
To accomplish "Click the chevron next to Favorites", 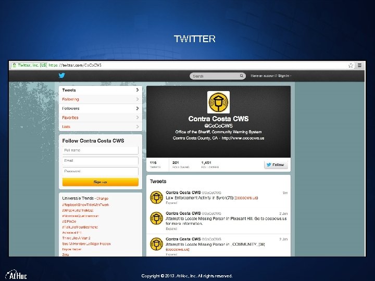I will tap(137, 117).
